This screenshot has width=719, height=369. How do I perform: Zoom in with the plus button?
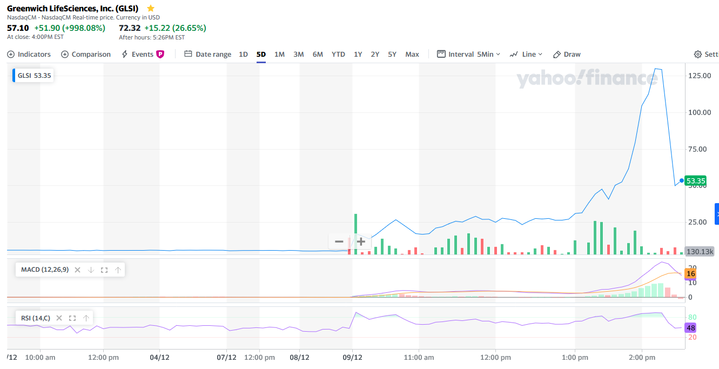[361, 241]
